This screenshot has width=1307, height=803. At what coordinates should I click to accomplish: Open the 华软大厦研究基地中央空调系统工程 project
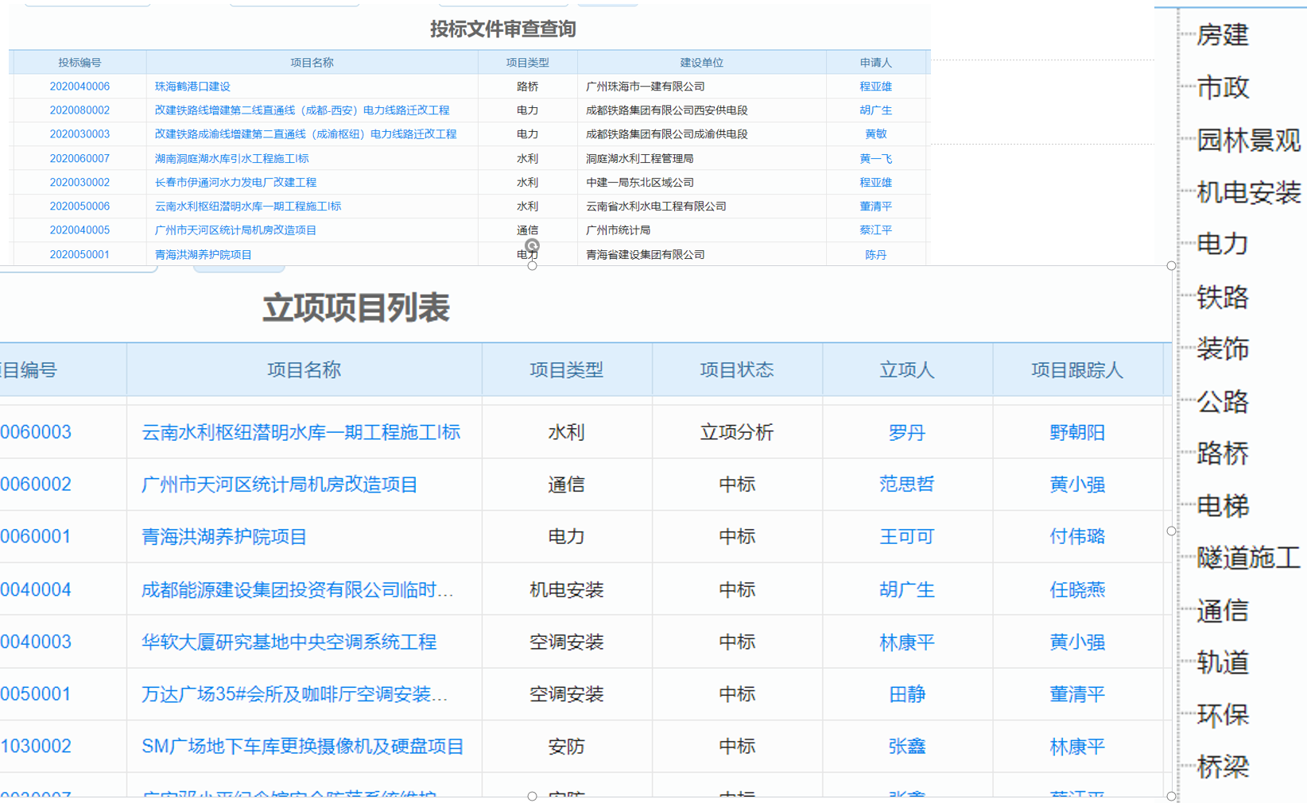pos(289,642)
